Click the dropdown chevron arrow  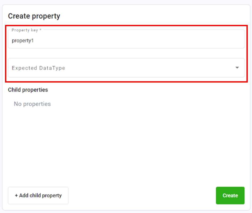click(x=237, y=68)
